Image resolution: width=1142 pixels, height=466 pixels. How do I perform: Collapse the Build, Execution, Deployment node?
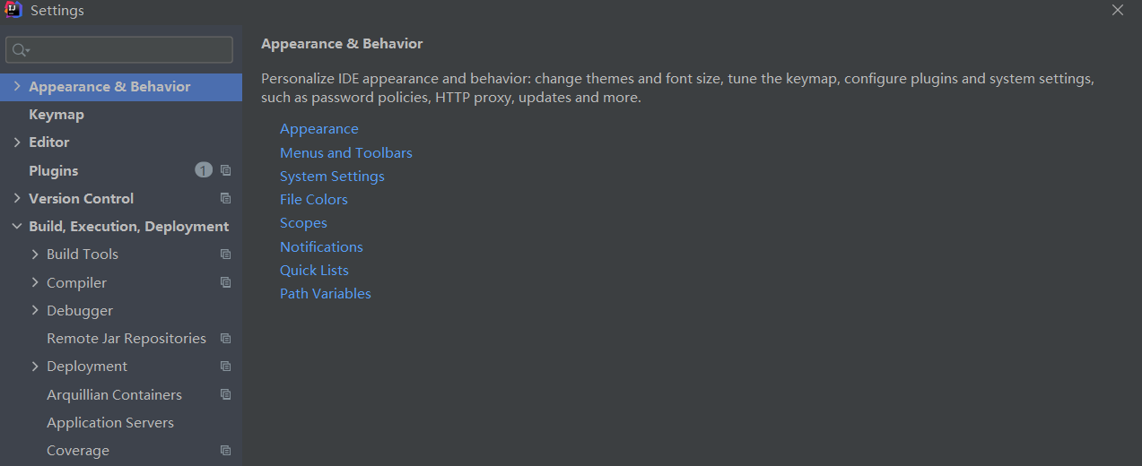pos(17,227)
